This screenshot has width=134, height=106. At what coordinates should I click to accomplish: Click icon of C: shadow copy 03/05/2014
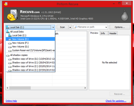(x=10, y=66)
